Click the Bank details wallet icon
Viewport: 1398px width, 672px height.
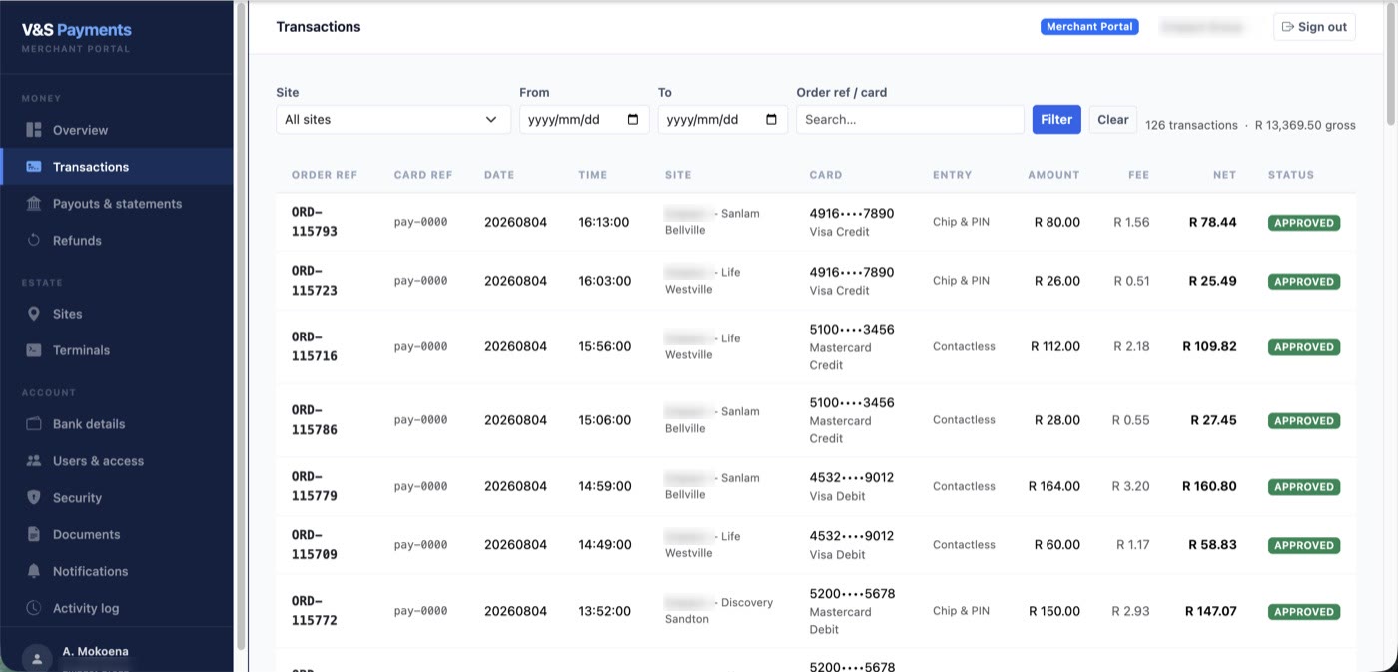(x=34, y=424)
